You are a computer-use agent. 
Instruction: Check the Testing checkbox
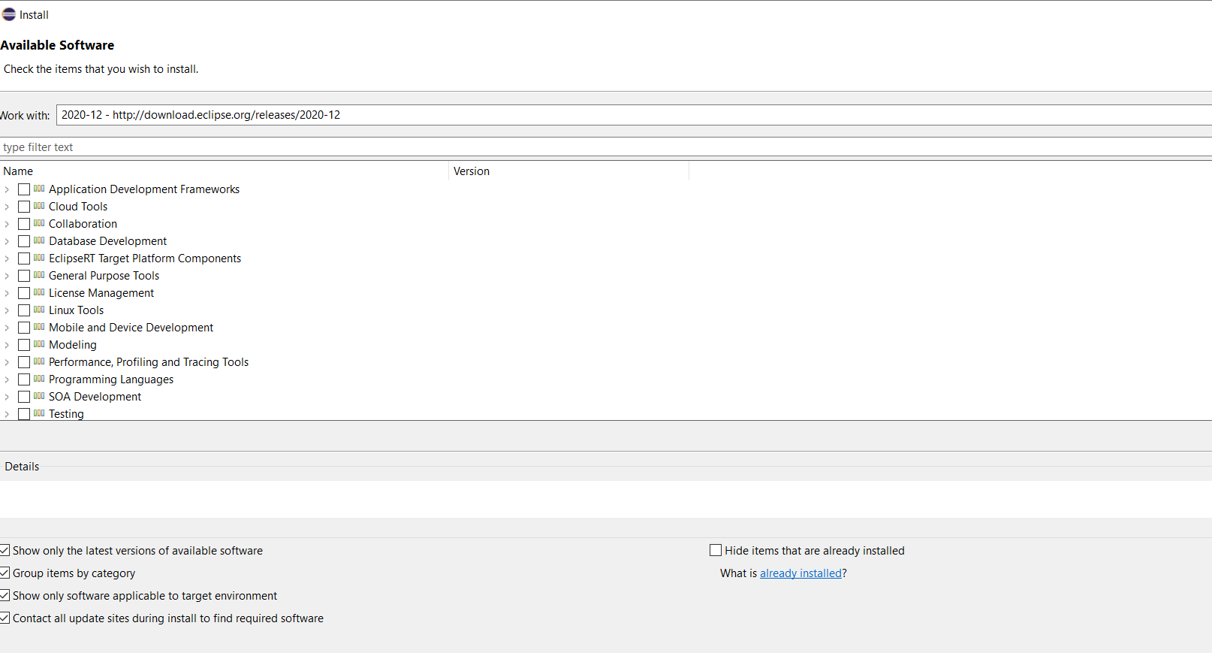[x=24, y=414]
